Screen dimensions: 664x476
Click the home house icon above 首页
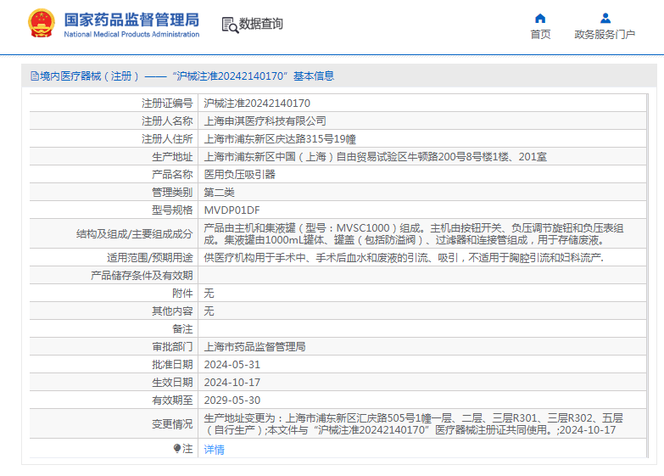tap(540, 18)
